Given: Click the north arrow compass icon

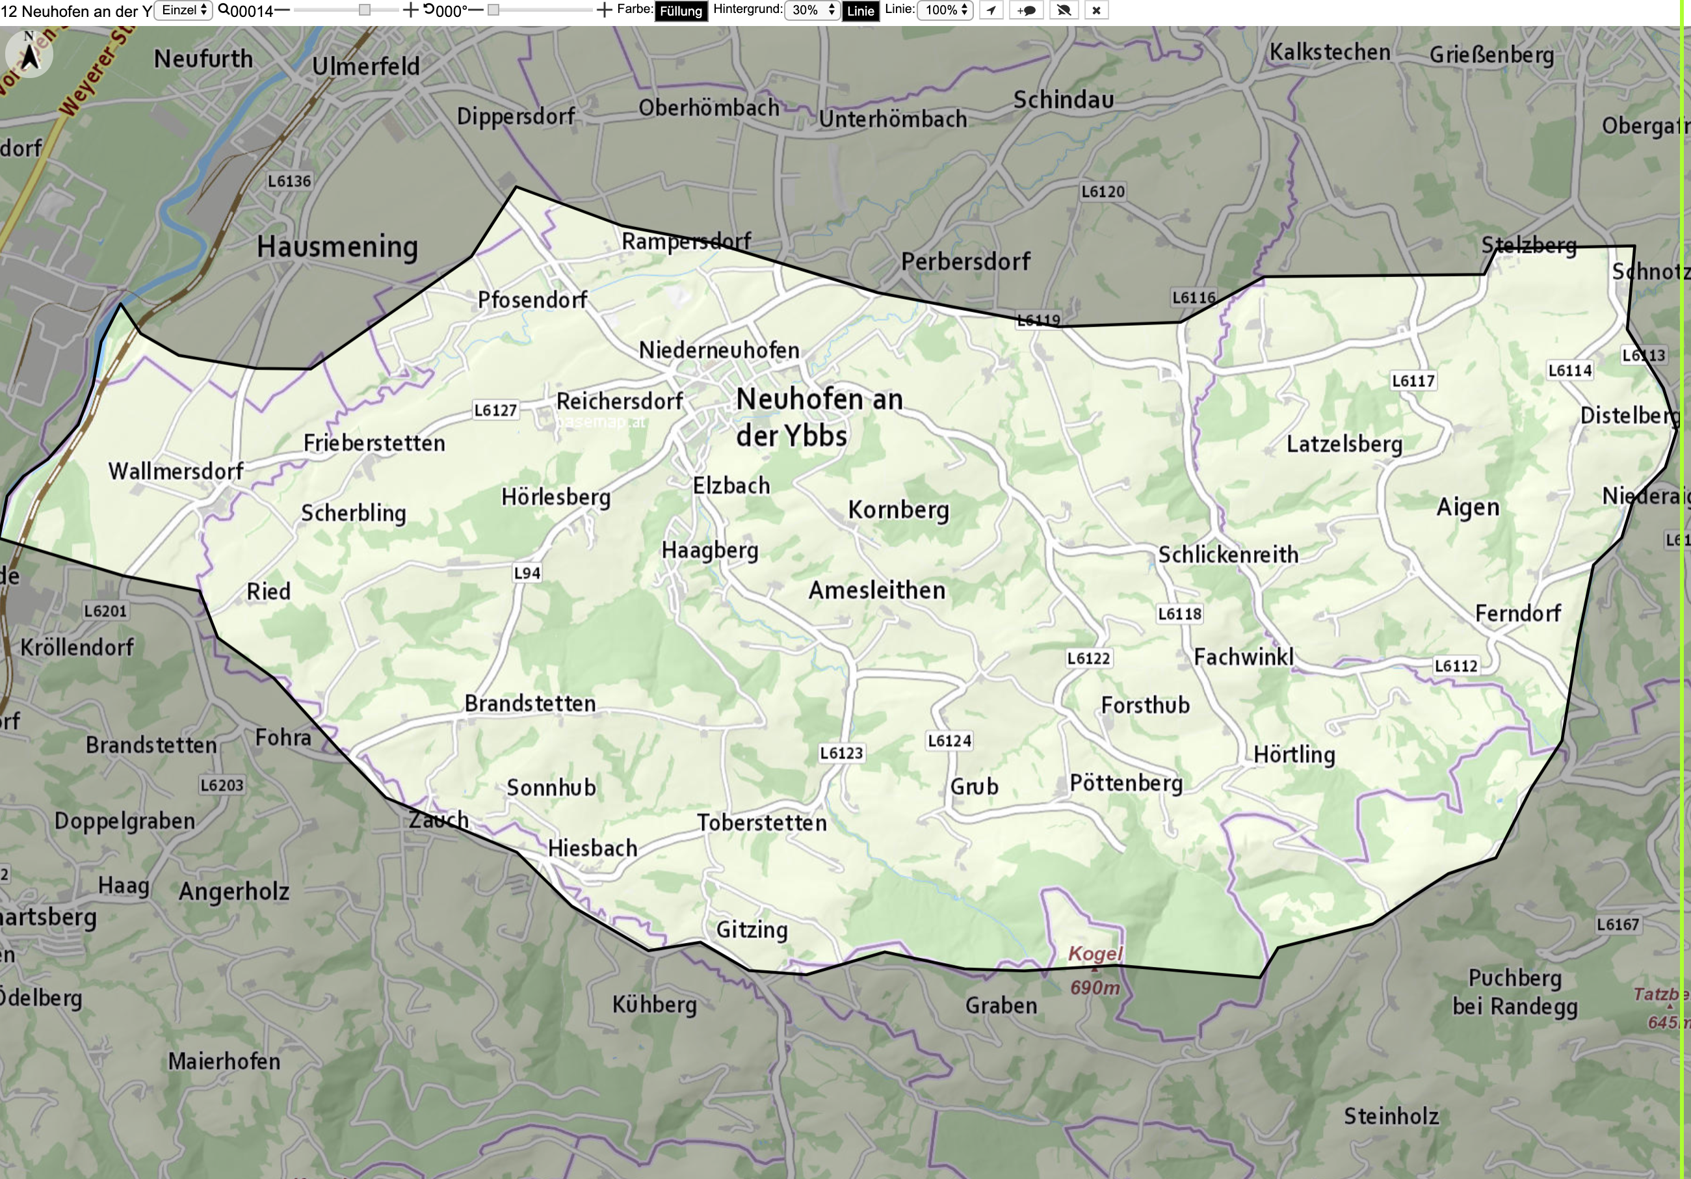Looking at the screenshot, I should pyautogui.click(x=29, y=53).
